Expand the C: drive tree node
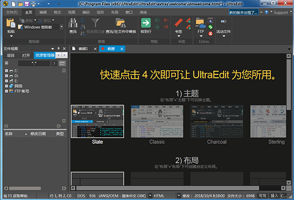 [x=6, y=71]
